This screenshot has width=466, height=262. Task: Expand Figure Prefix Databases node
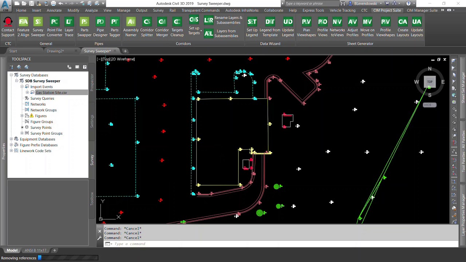11,145
